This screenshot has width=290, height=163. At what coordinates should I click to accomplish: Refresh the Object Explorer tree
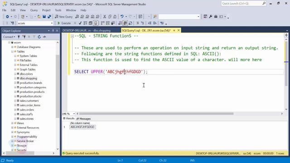click(x=39, y=37)
